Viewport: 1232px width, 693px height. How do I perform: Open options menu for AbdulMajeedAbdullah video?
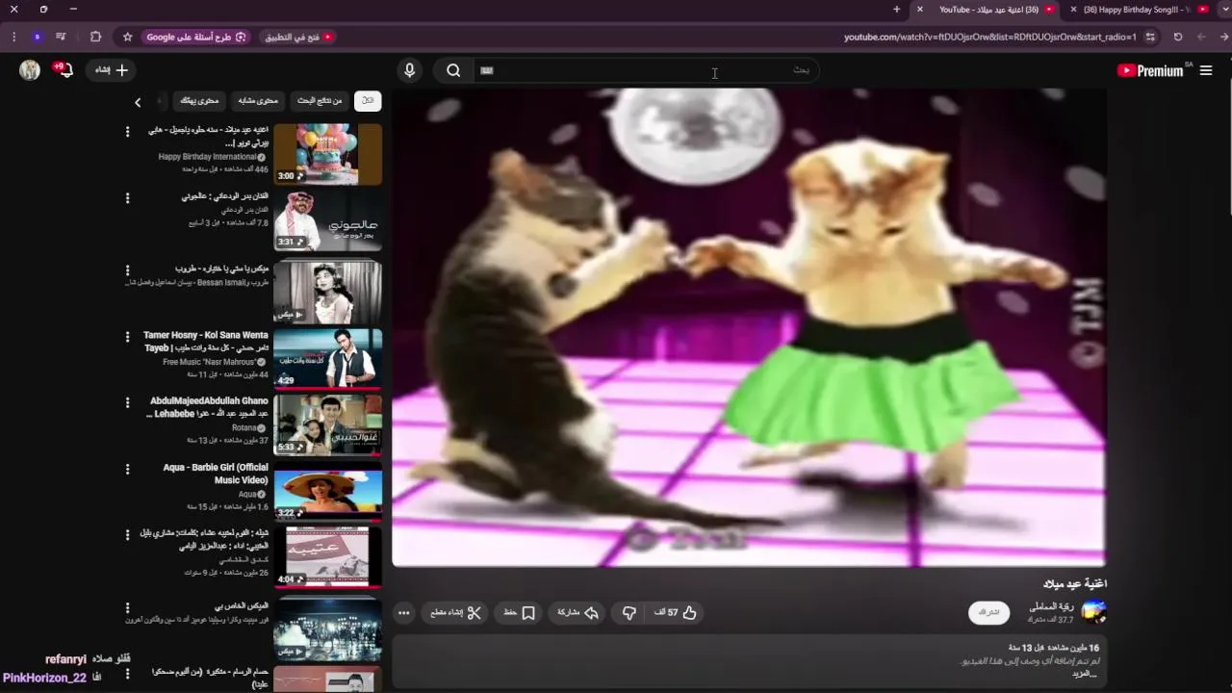coord(127,402)
